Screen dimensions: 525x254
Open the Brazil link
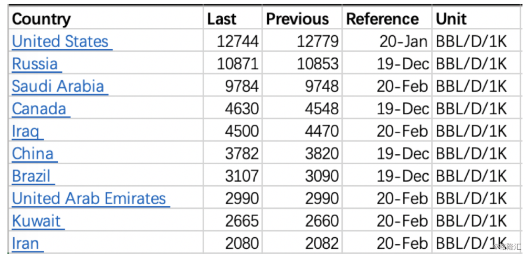(31, 176)
